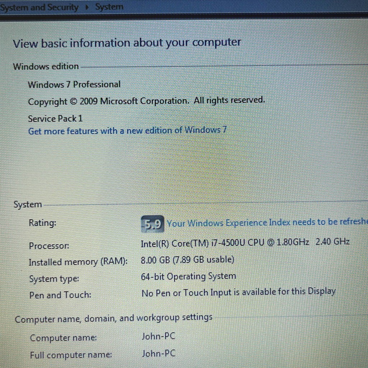Open Windows Experience Index needs refresh link

(x=267, y=222)
